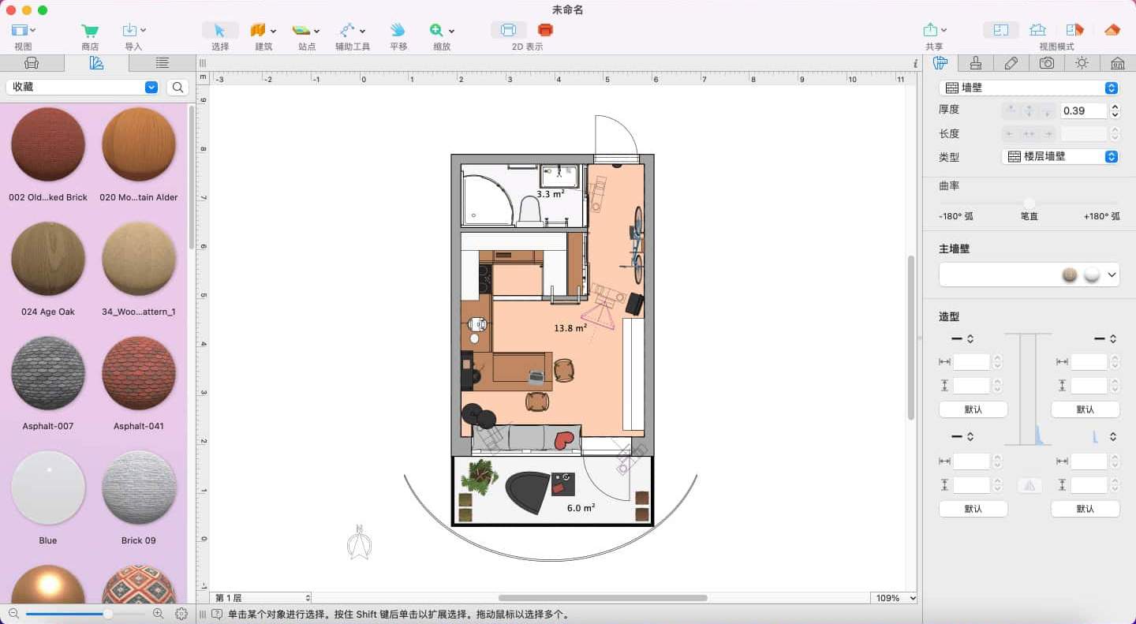Click the 曲率 curvature slider handle
1136x624 pixels.
(x=1029, y=203)
